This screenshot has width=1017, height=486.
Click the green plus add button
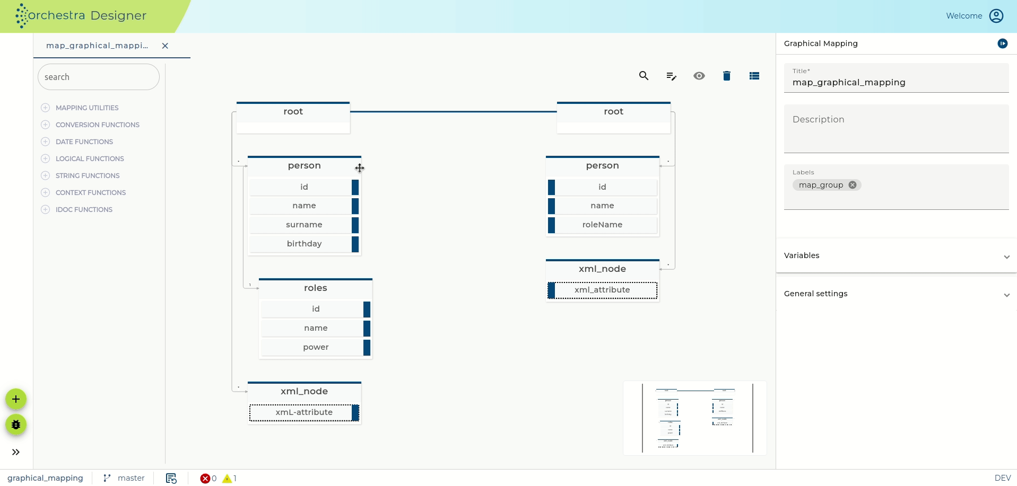16,399
